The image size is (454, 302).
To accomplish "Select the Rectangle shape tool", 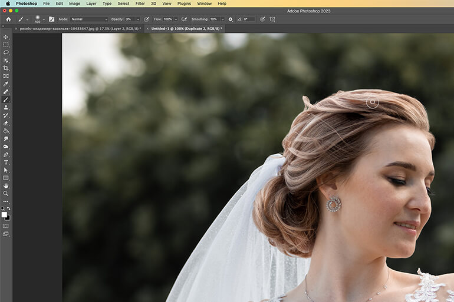I will [6, 178].
